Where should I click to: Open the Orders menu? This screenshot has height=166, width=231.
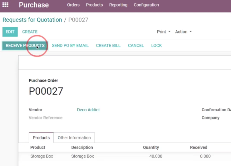tap(73, 5)
